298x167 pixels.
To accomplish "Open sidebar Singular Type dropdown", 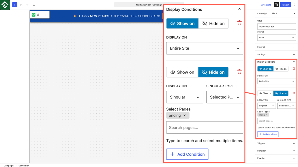I will 286,106.
